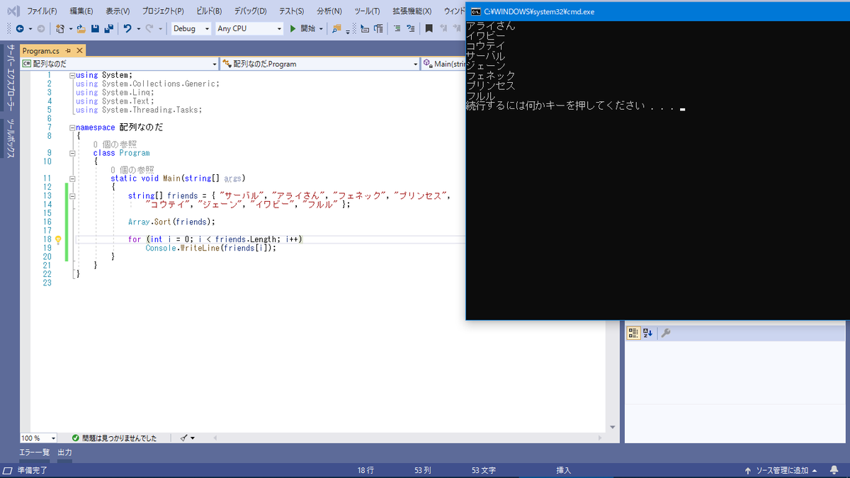Click the New Project toolbar icon

60,29
